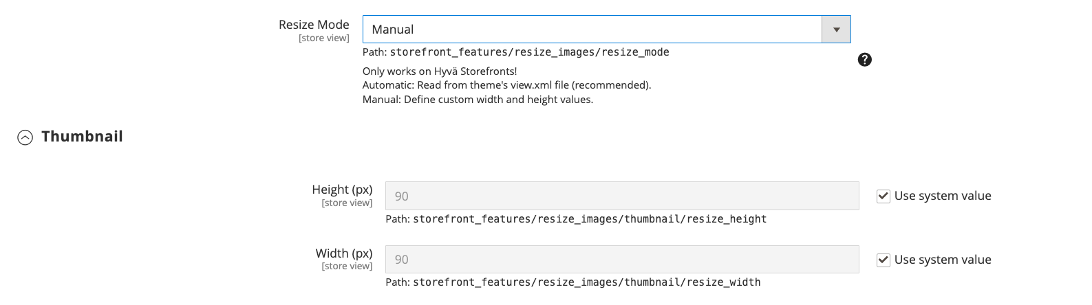The image size is (1092, 305).
Task: Click the Resize Mode dropdown arrow
Action: click(x=836, y=30)
